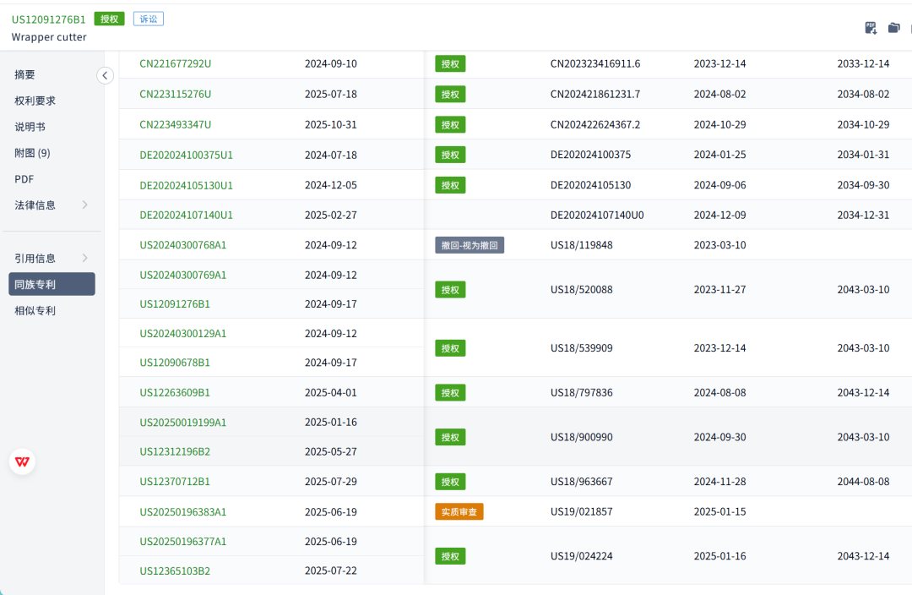This screenshot has height=595, width=912.
Task: Open patent DE202024105130U1
Action: click(186, 185)
